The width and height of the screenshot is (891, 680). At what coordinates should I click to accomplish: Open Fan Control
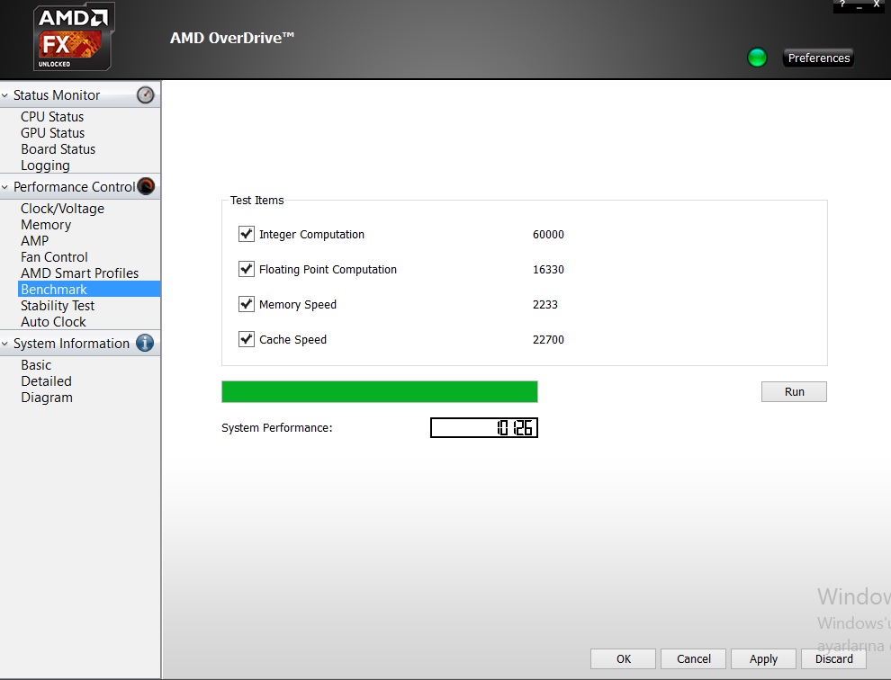[54, 257]
